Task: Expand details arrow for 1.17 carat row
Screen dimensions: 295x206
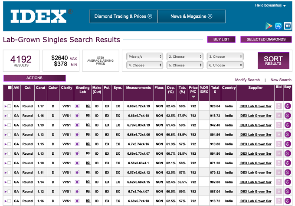Action: tap(6, 106)
